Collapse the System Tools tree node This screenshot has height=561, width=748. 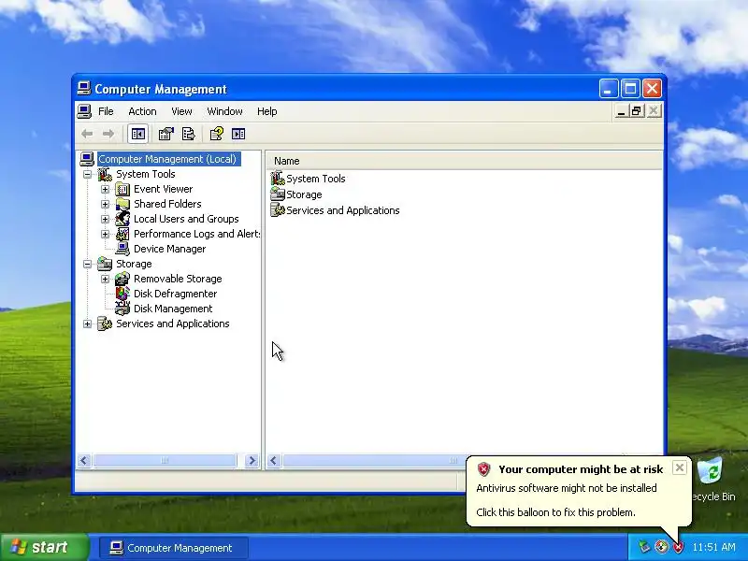tap(87, 174)
